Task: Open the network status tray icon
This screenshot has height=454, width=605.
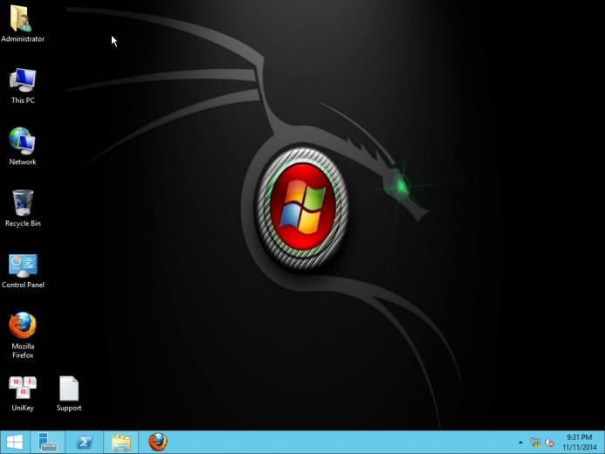Action: pyautogui.click(x=535, y=443)
